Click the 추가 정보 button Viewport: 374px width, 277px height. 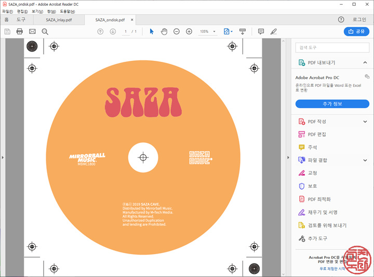coord(332,104)
